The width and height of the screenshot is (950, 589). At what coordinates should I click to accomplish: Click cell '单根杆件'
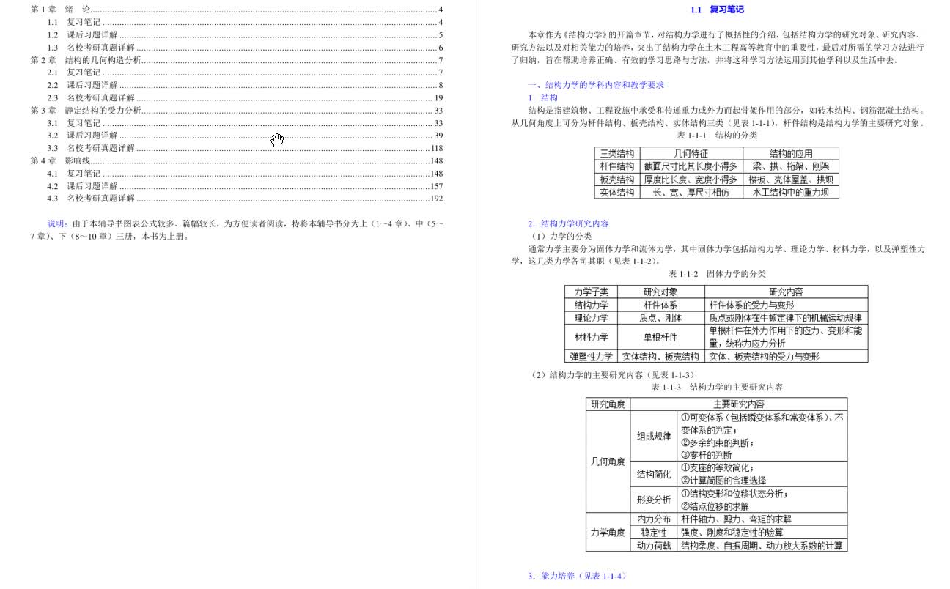[x=660, y=337]
